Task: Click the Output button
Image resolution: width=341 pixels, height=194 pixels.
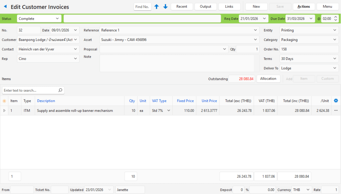Action: click(x=205, y=7)
